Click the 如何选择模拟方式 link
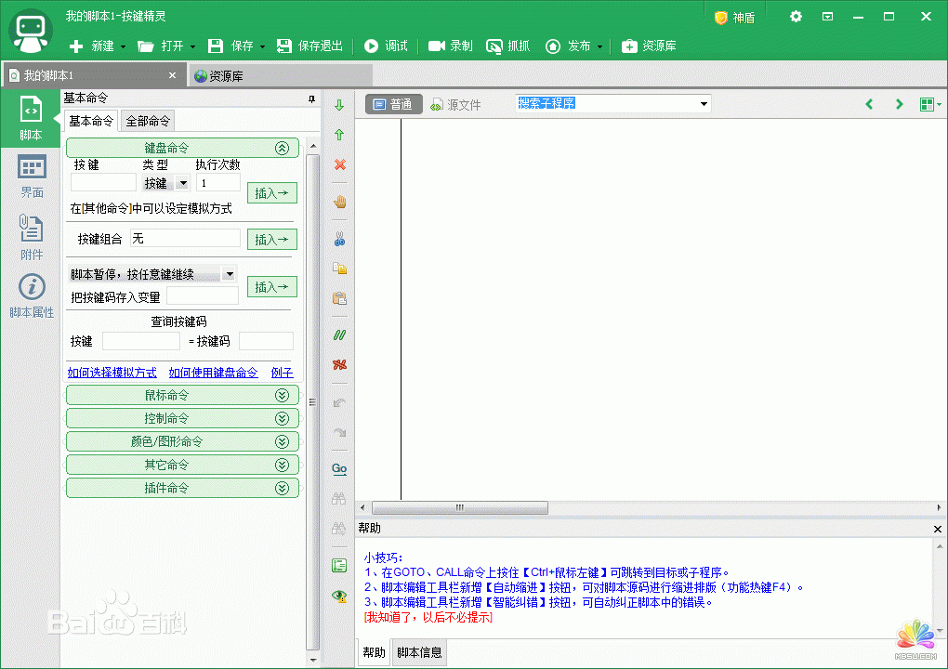Screen dimensions: 948x669 tap(112, 373)
